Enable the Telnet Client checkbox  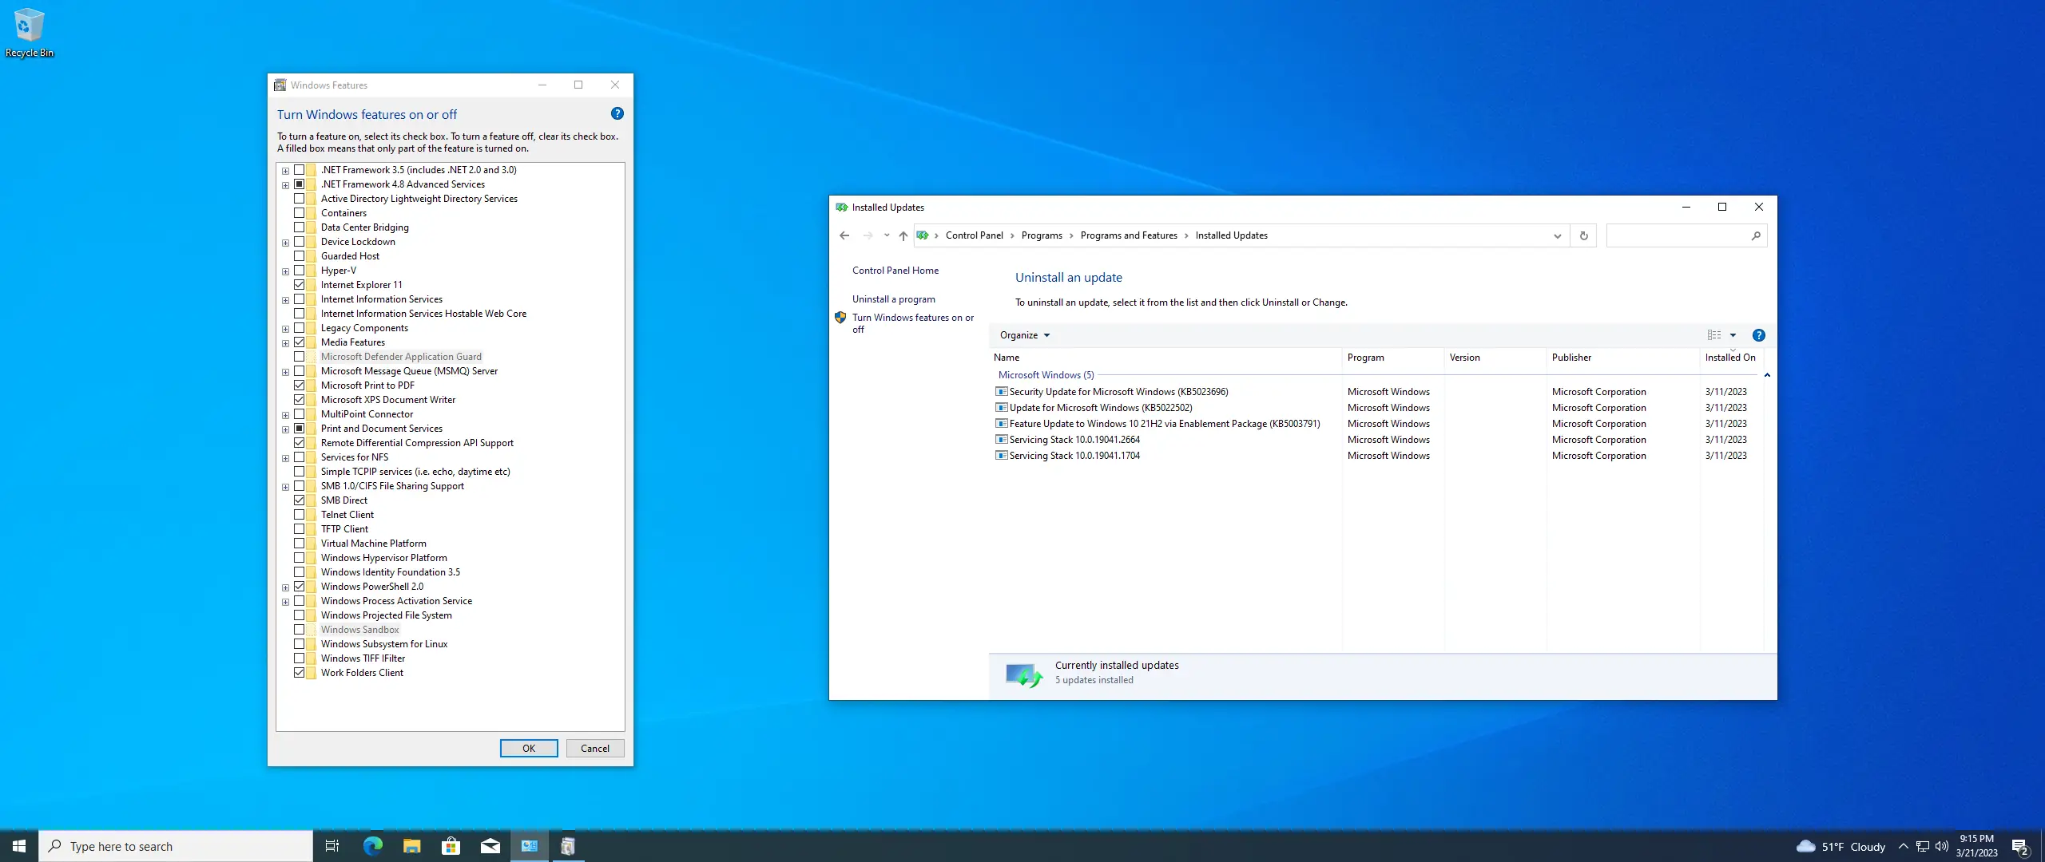[x=300, y=515]
